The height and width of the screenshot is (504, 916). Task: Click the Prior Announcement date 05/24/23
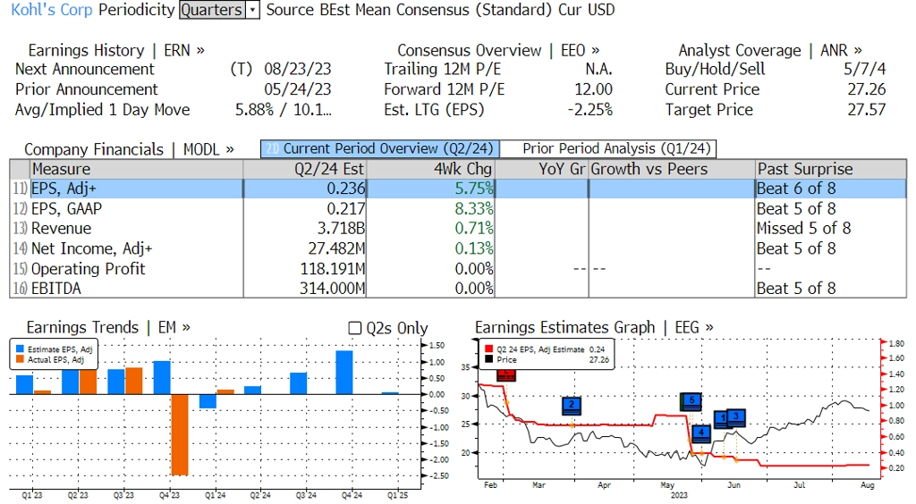pos(297,90)
